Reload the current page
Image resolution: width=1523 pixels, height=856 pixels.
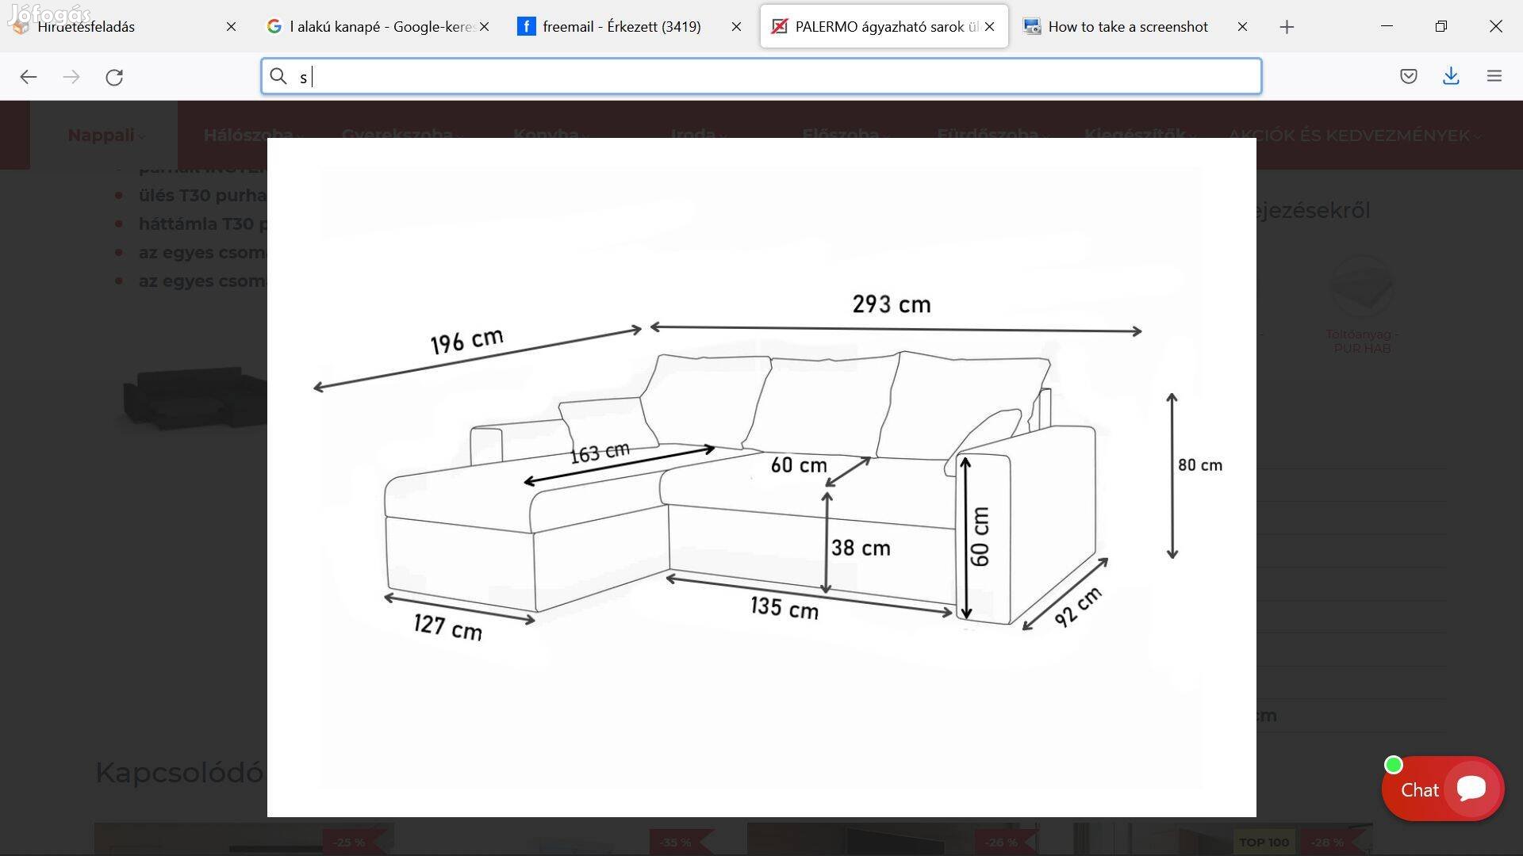point(114,77)
